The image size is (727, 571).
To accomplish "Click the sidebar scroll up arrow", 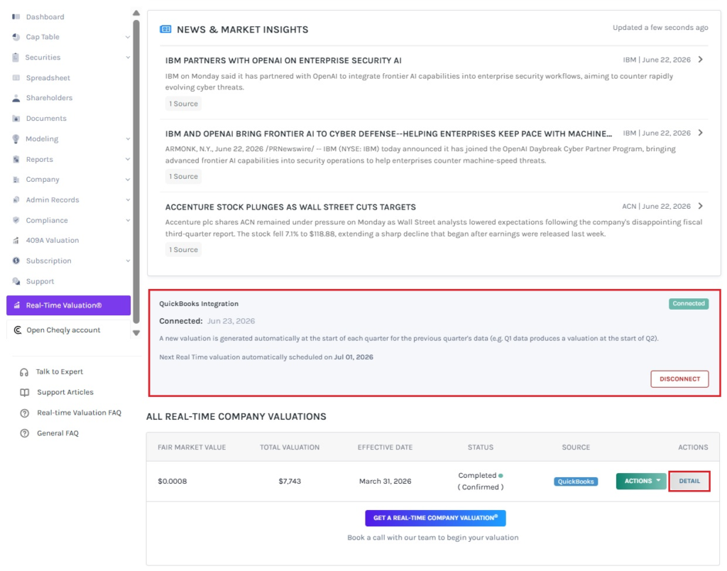I will click(136, 13).
